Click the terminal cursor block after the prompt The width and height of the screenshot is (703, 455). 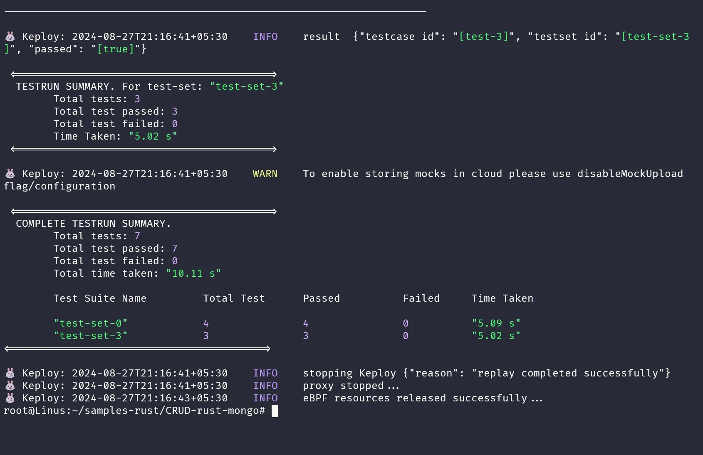point(275,411)
